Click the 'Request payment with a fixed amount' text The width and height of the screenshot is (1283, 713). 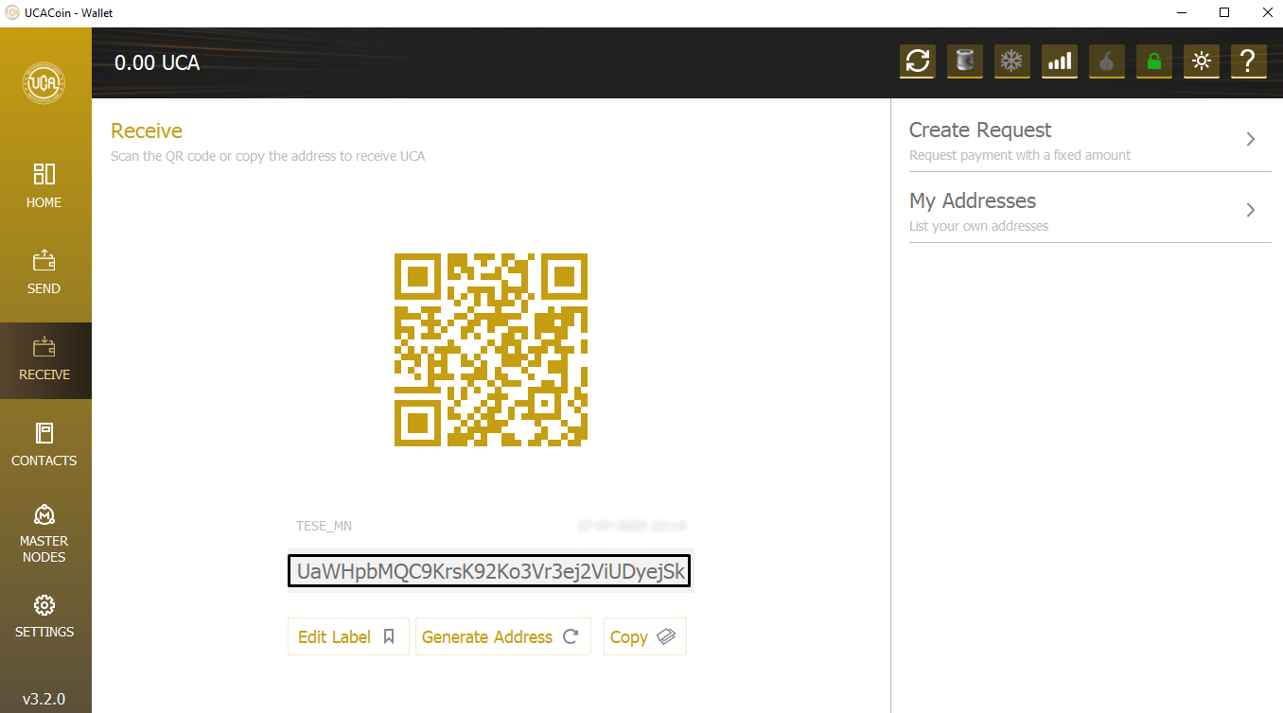coord(1020,155)
